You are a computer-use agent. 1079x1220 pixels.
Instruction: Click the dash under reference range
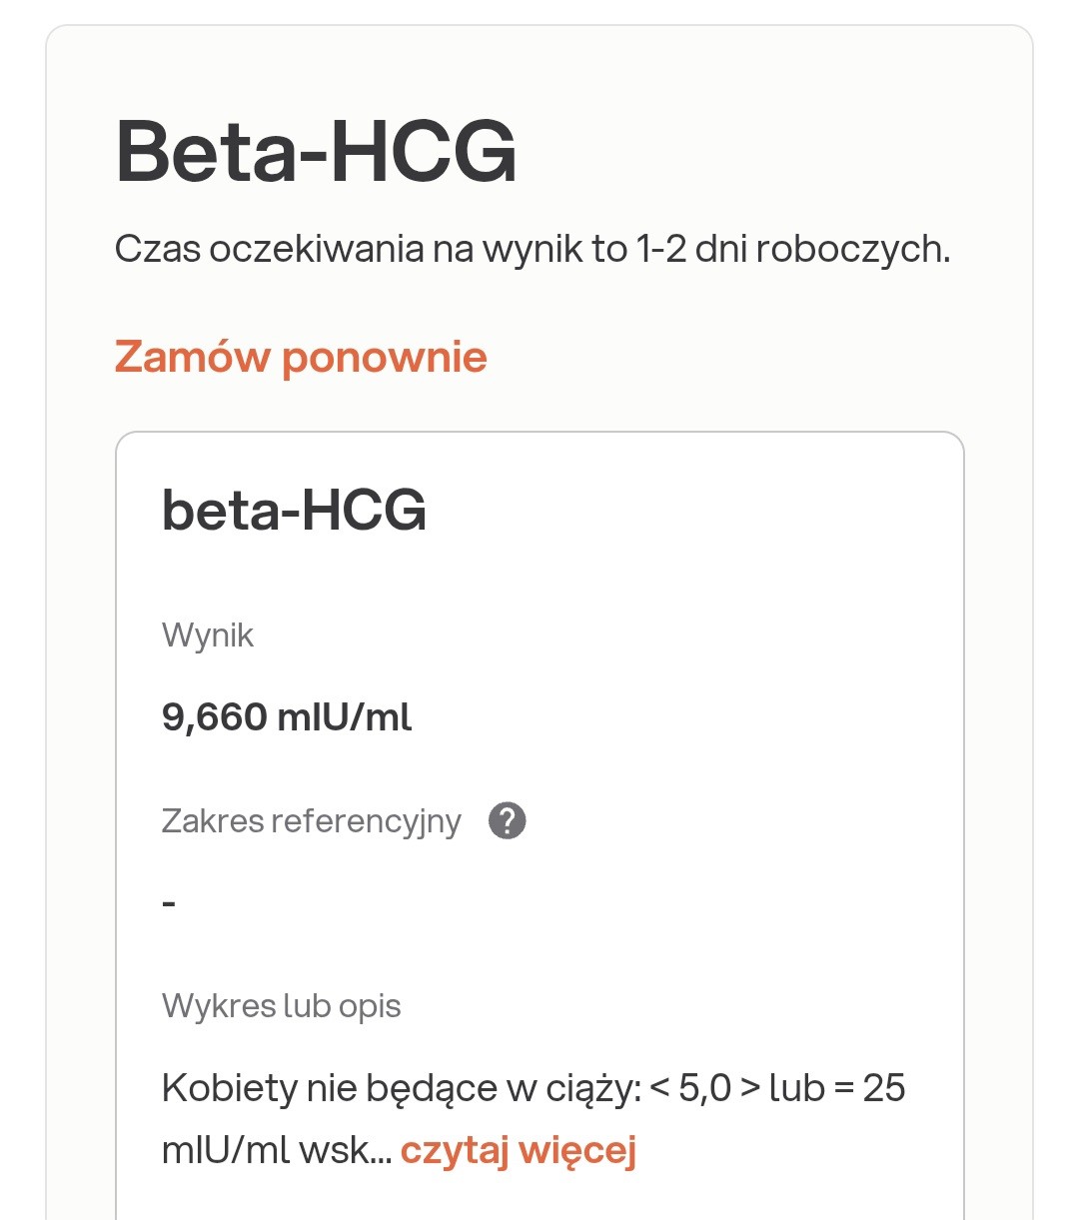coord(169,903)
